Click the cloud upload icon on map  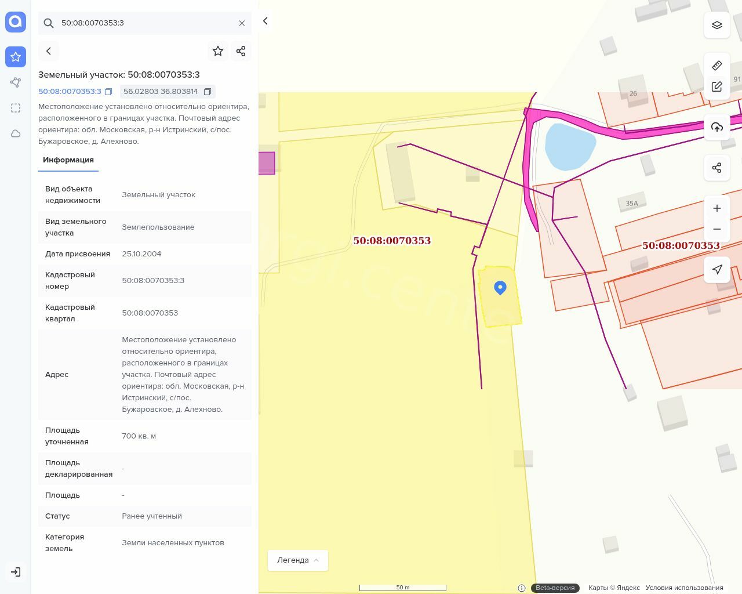tap(717, 127)
